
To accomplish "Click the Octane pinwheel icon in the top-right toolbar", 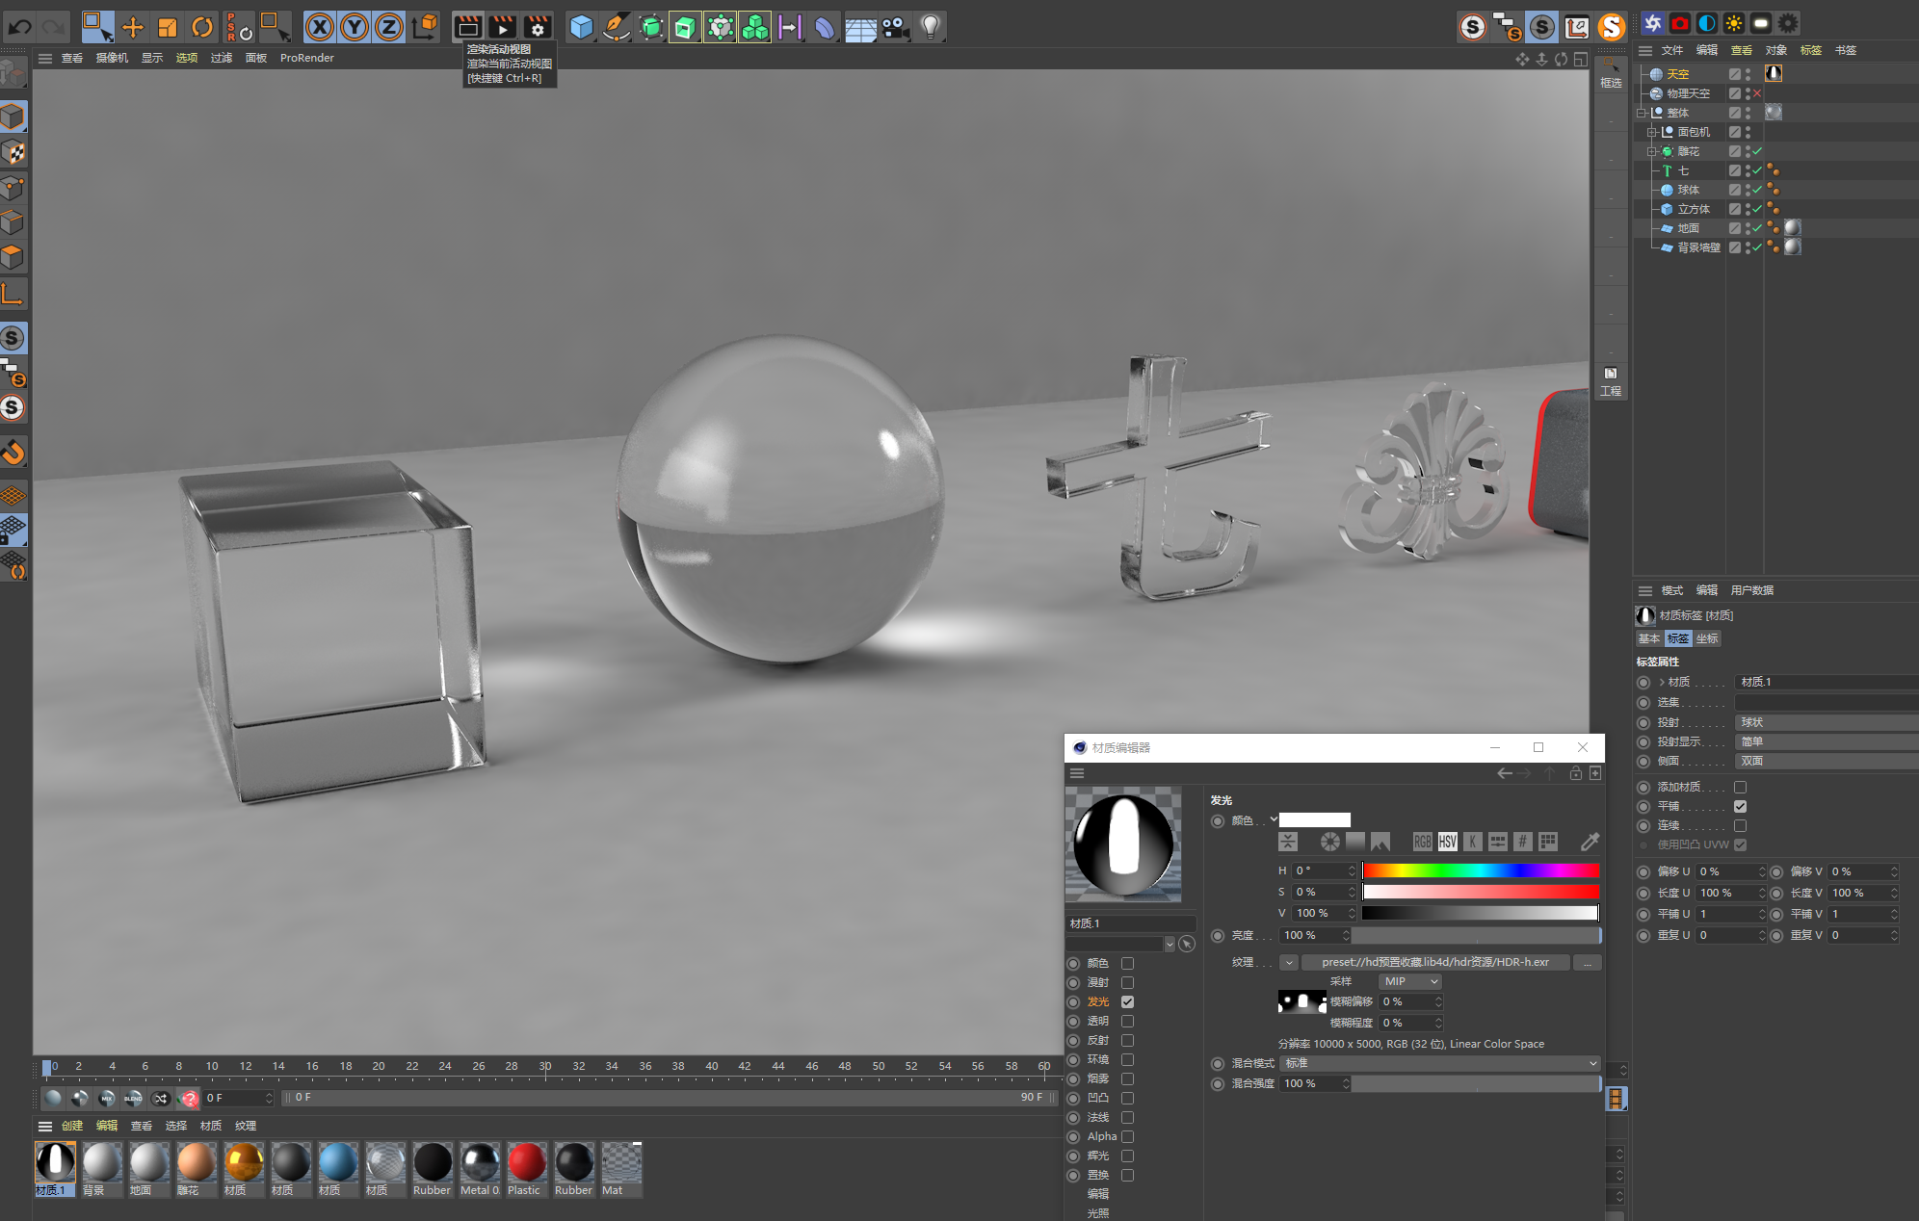I will tap(1653, 23).
